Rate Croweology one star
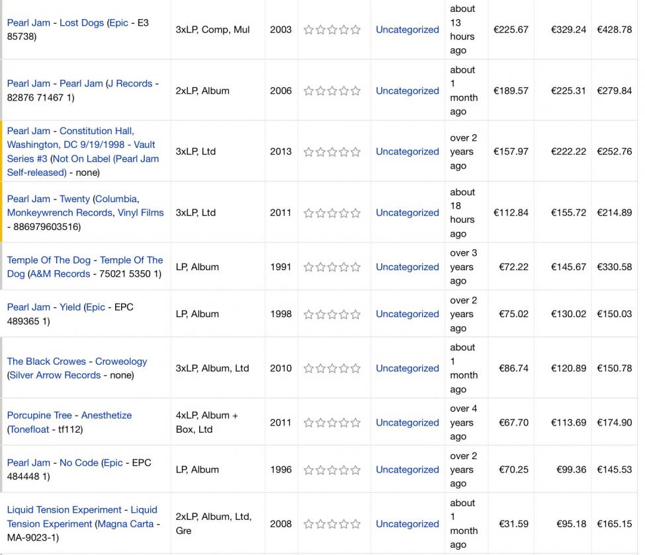The image size is (645, 555). (308, 369)
